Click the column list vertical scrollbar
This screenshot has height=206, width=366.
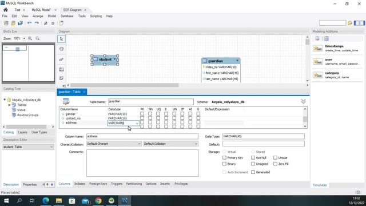coord(305,119)
